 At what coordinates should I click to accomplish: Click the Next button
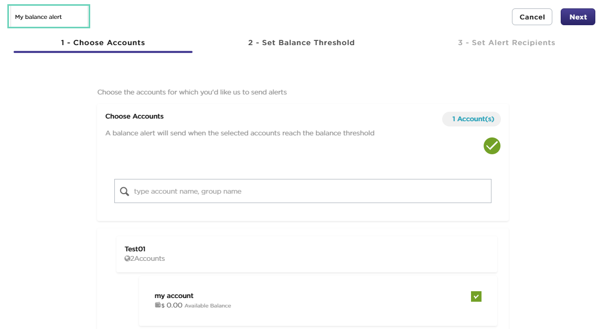[x=577, y=17]
